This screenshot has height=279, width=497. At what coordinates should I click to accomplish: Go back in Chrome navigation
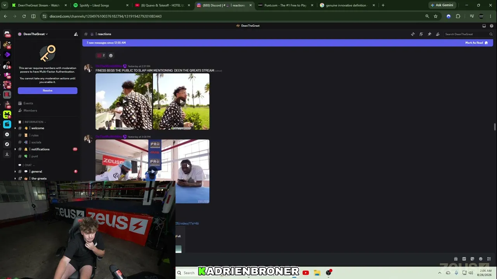point(5,16)
